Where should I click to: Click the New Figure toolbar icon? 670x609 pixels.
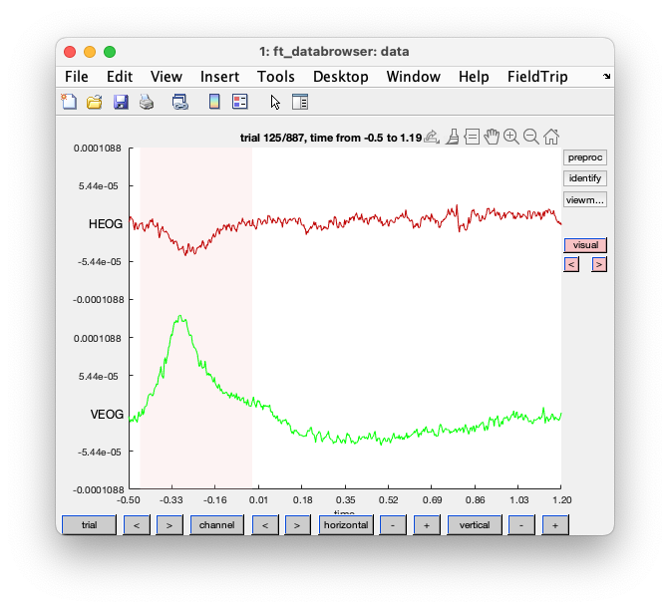click(x=69, y=102)
